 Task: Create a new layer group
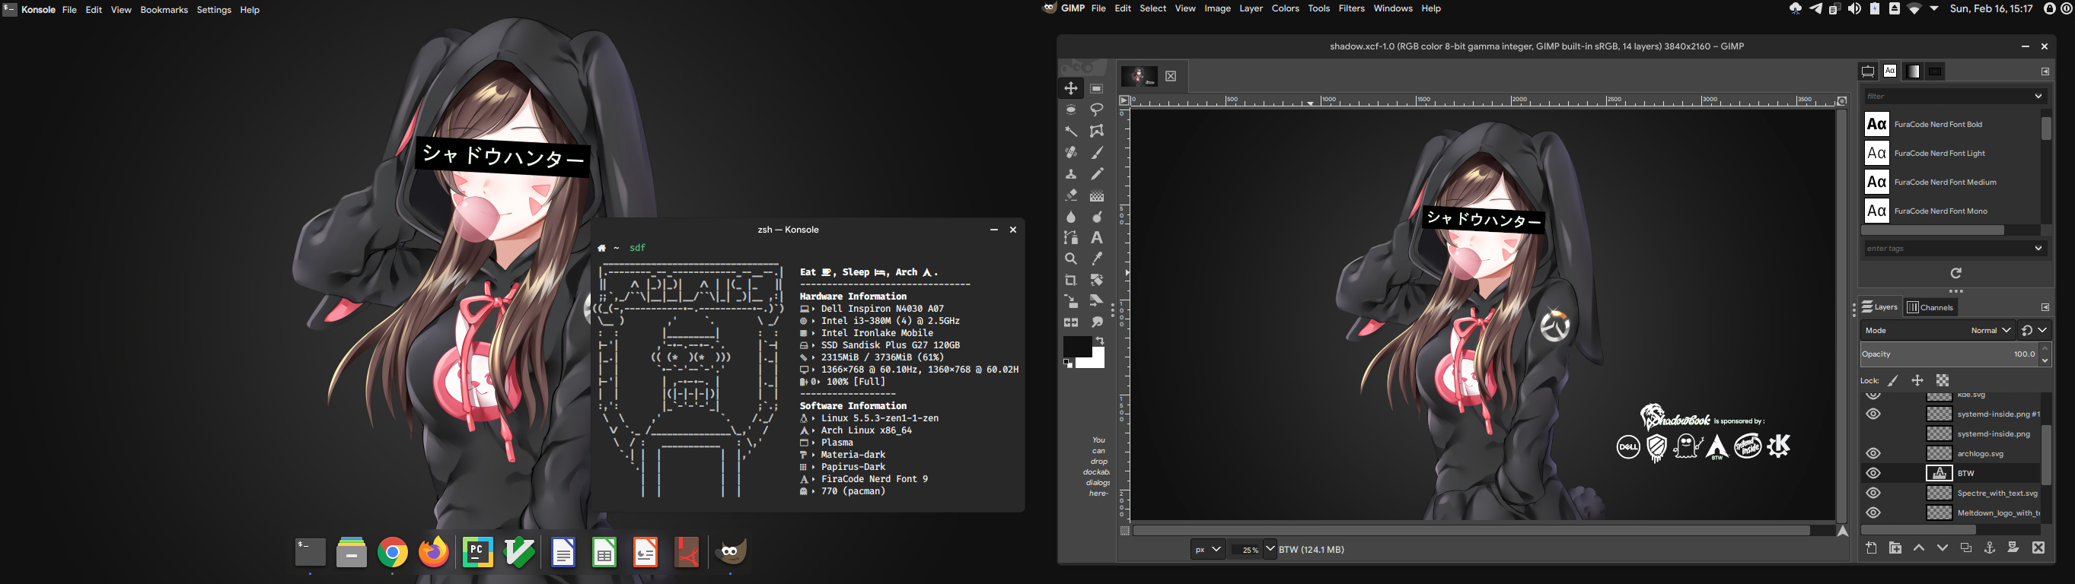[1895, 547]
